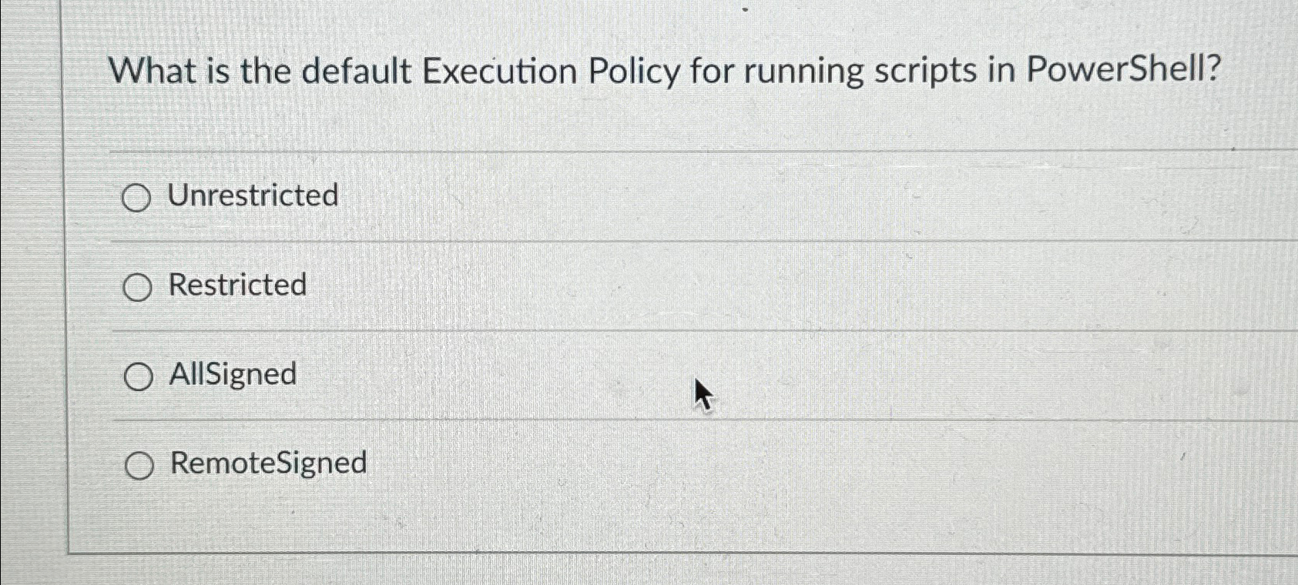Click the Restricted option label

click(x=237, y=286)
